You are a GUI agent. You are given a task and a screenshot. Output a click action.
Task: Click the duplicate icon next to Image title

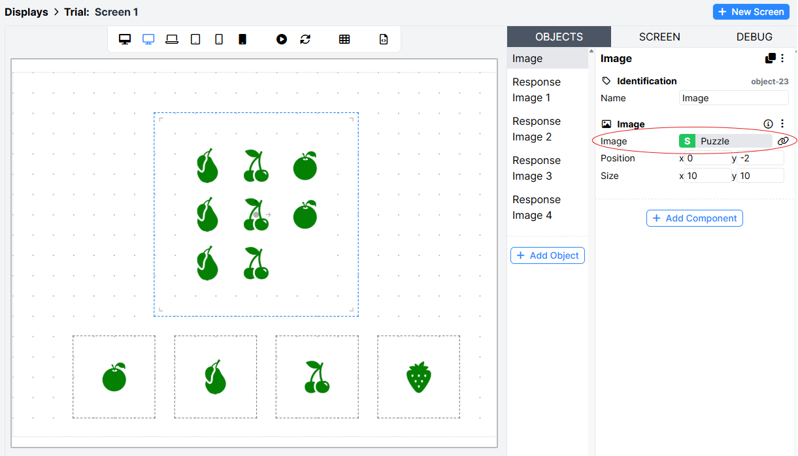pyautogui.click(x=769, y=58)
